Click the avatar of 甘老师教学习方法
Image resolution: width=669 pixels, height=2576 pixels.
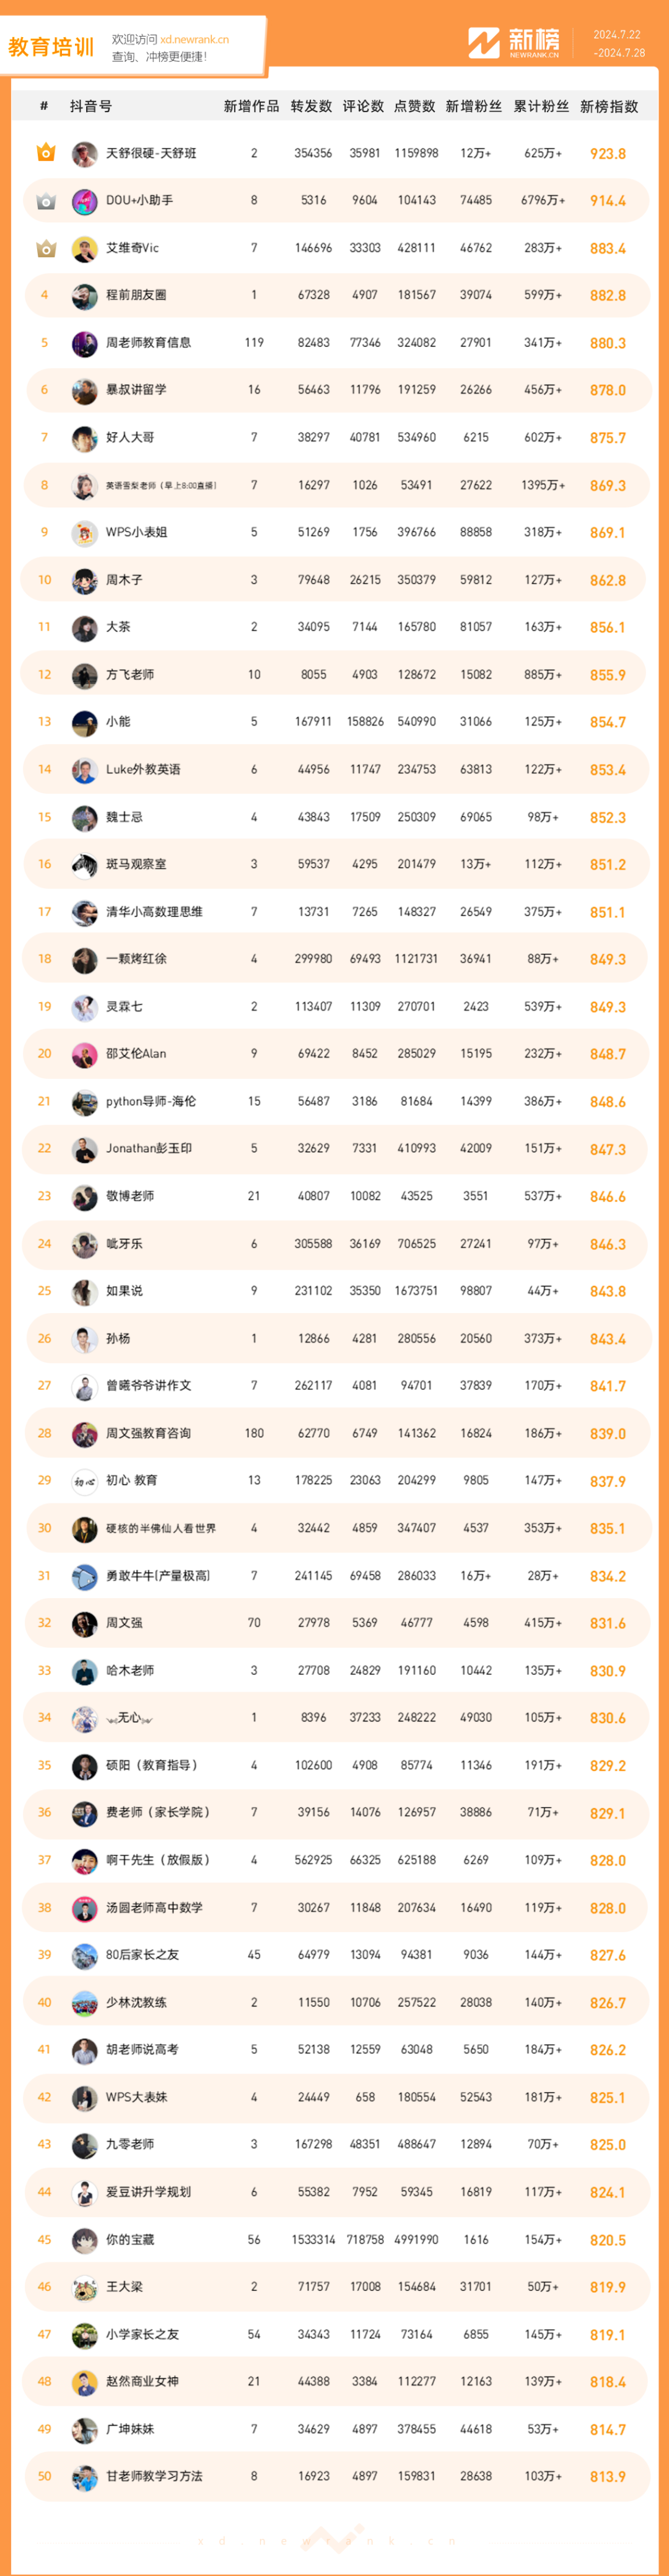[85, 2476]
